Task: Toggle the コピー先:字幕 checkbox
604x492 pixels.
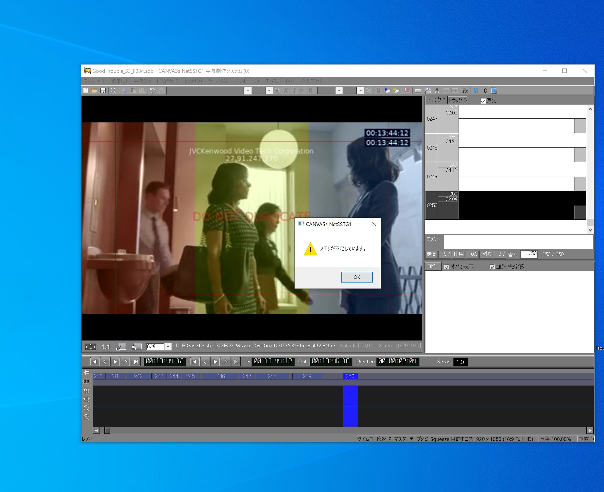Action: pyautogui.click(x=492, y=267)
